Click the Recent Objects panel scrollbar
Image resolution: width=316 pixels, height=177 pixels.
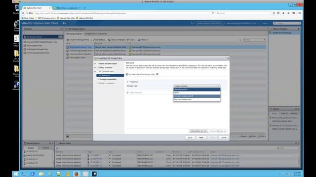[54, 158]
